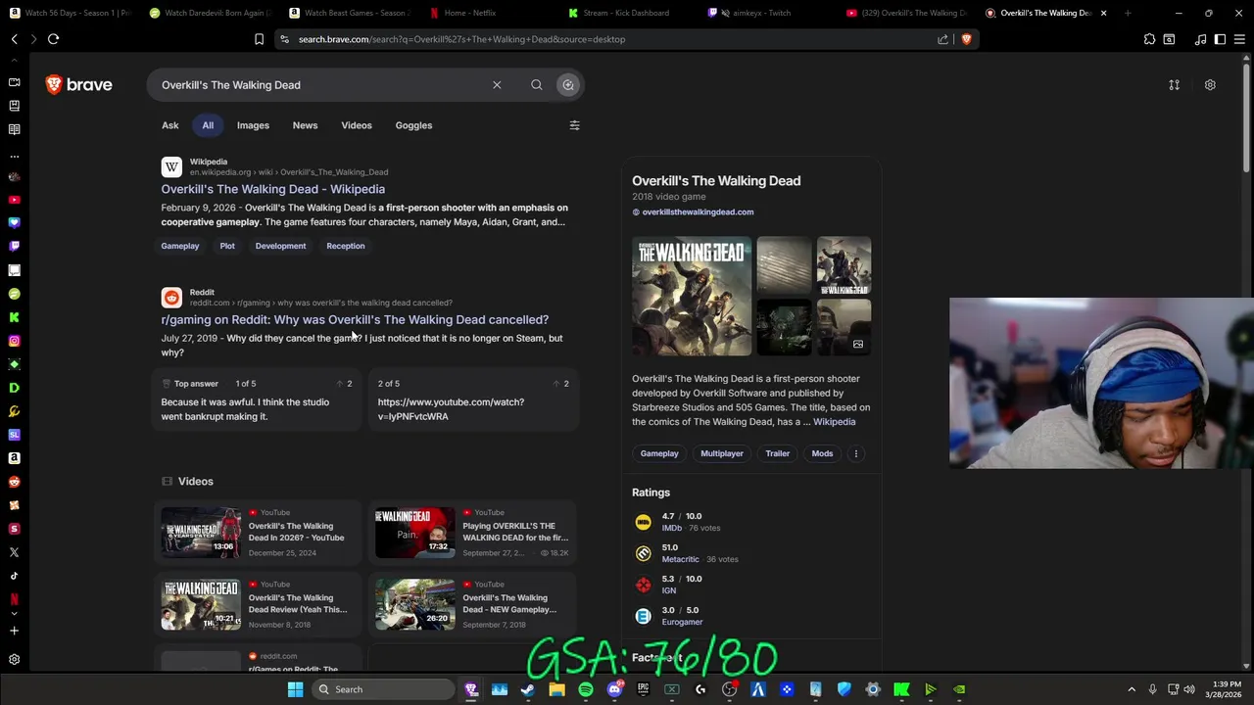Expand more chips with three-dot menu
The image size is (1254, 705).
(x=855, y=453)
